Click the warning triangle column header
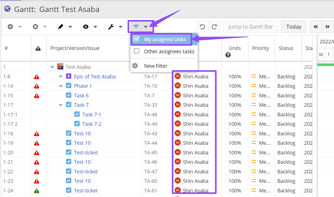334x197 pixels. coord(38,49)
